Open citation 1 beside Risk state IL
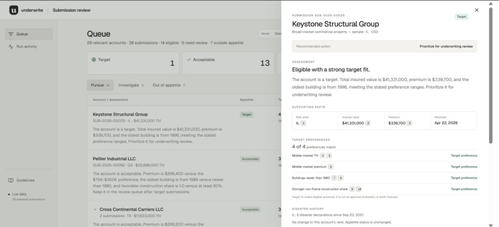499x227 pixels. coord(303,123)
